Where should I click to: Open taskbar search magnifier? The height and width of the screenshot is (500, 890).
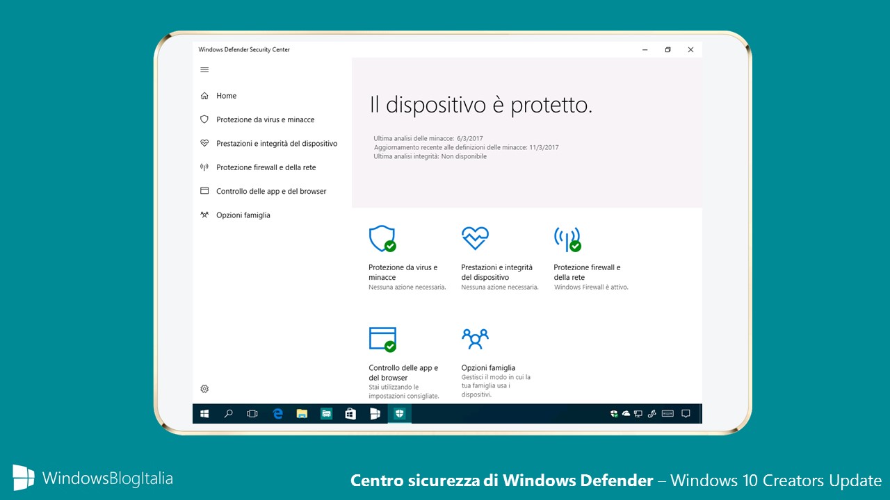[229, 414]
